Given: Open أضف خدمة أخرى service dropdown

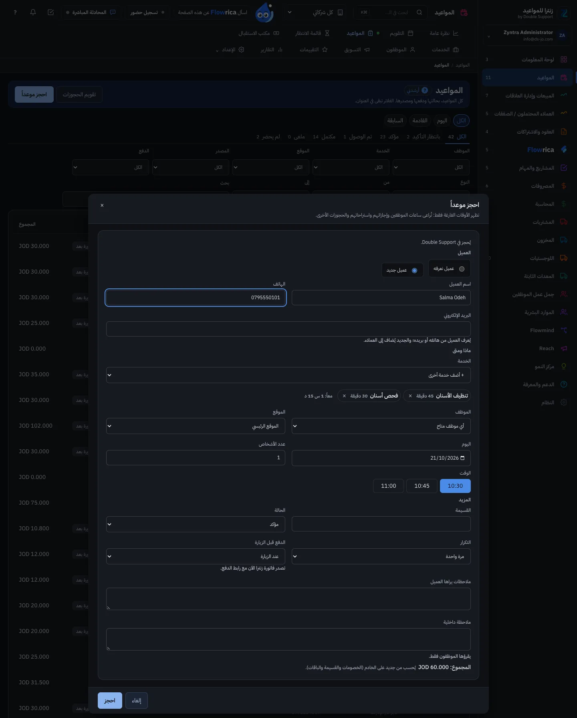Looking at the screenshot, I should pyautogui.click(x=288, y=375).
